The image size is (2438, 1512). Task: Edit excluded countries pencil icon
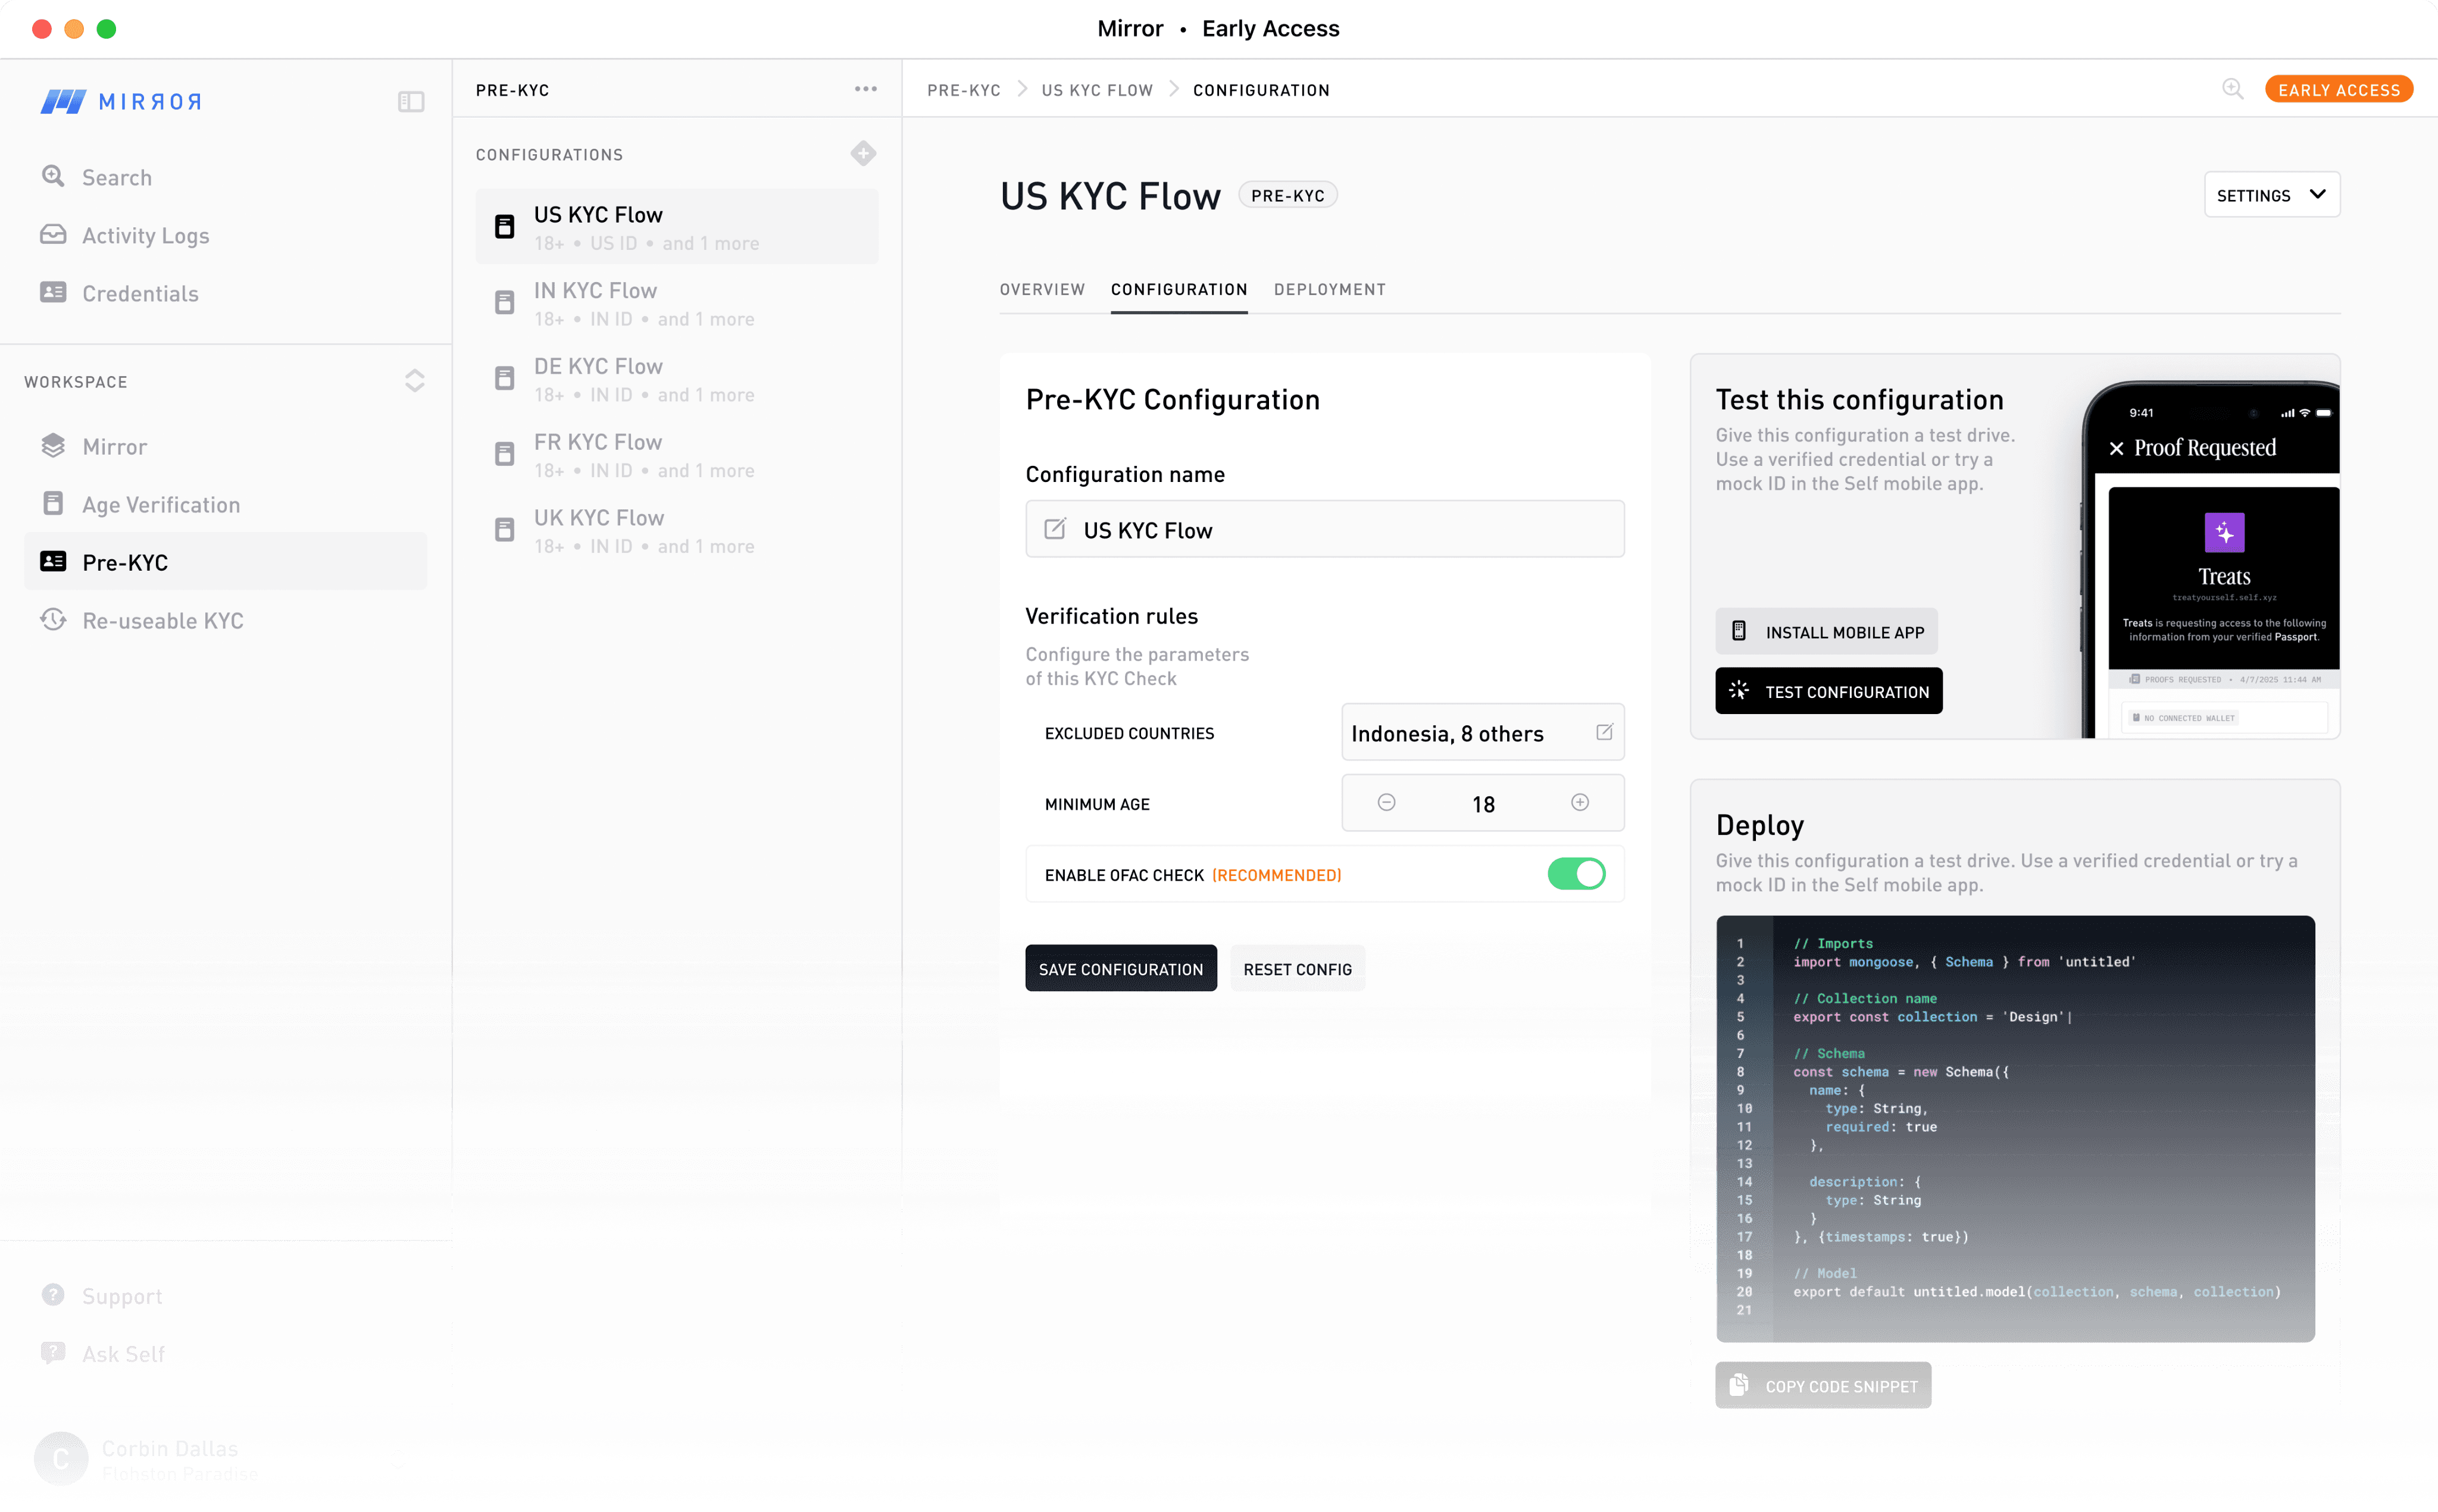[x=1604, y=732]
